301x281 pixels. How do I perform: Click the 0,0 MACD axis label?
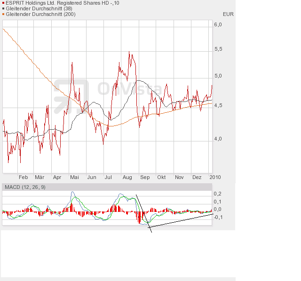click(217, 209)
